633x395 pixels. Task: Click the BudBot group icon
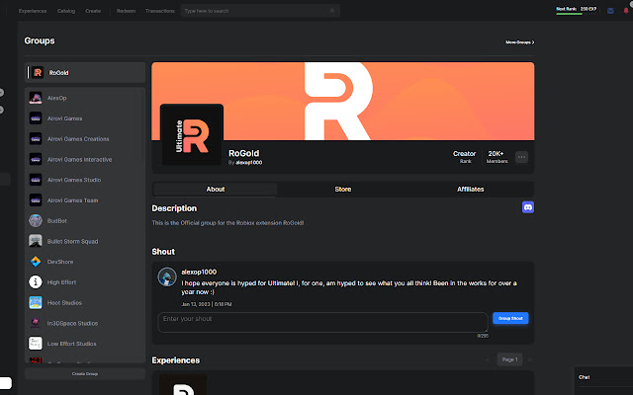36,221
